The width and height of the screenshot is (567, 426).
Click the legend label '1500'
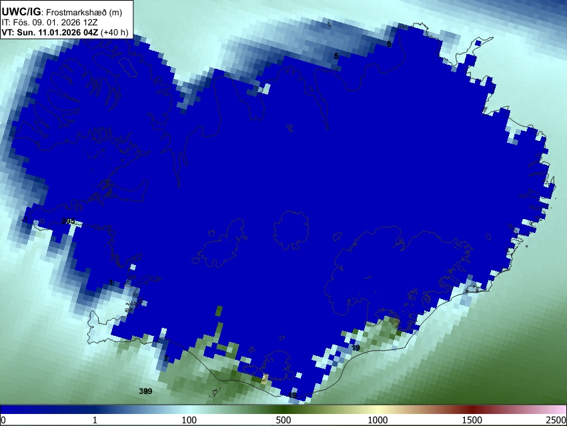coord(472,420)
